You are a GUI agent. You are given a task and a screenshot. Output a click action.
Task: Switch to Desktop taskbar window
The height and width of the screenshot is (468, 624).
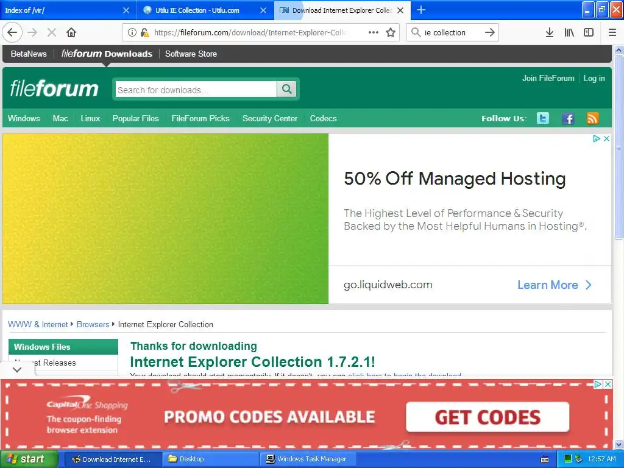(211, 459)
